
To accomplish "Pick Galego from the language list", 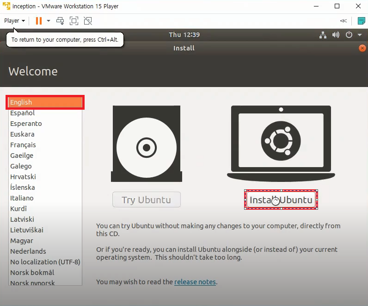I will tap(45, 166).
